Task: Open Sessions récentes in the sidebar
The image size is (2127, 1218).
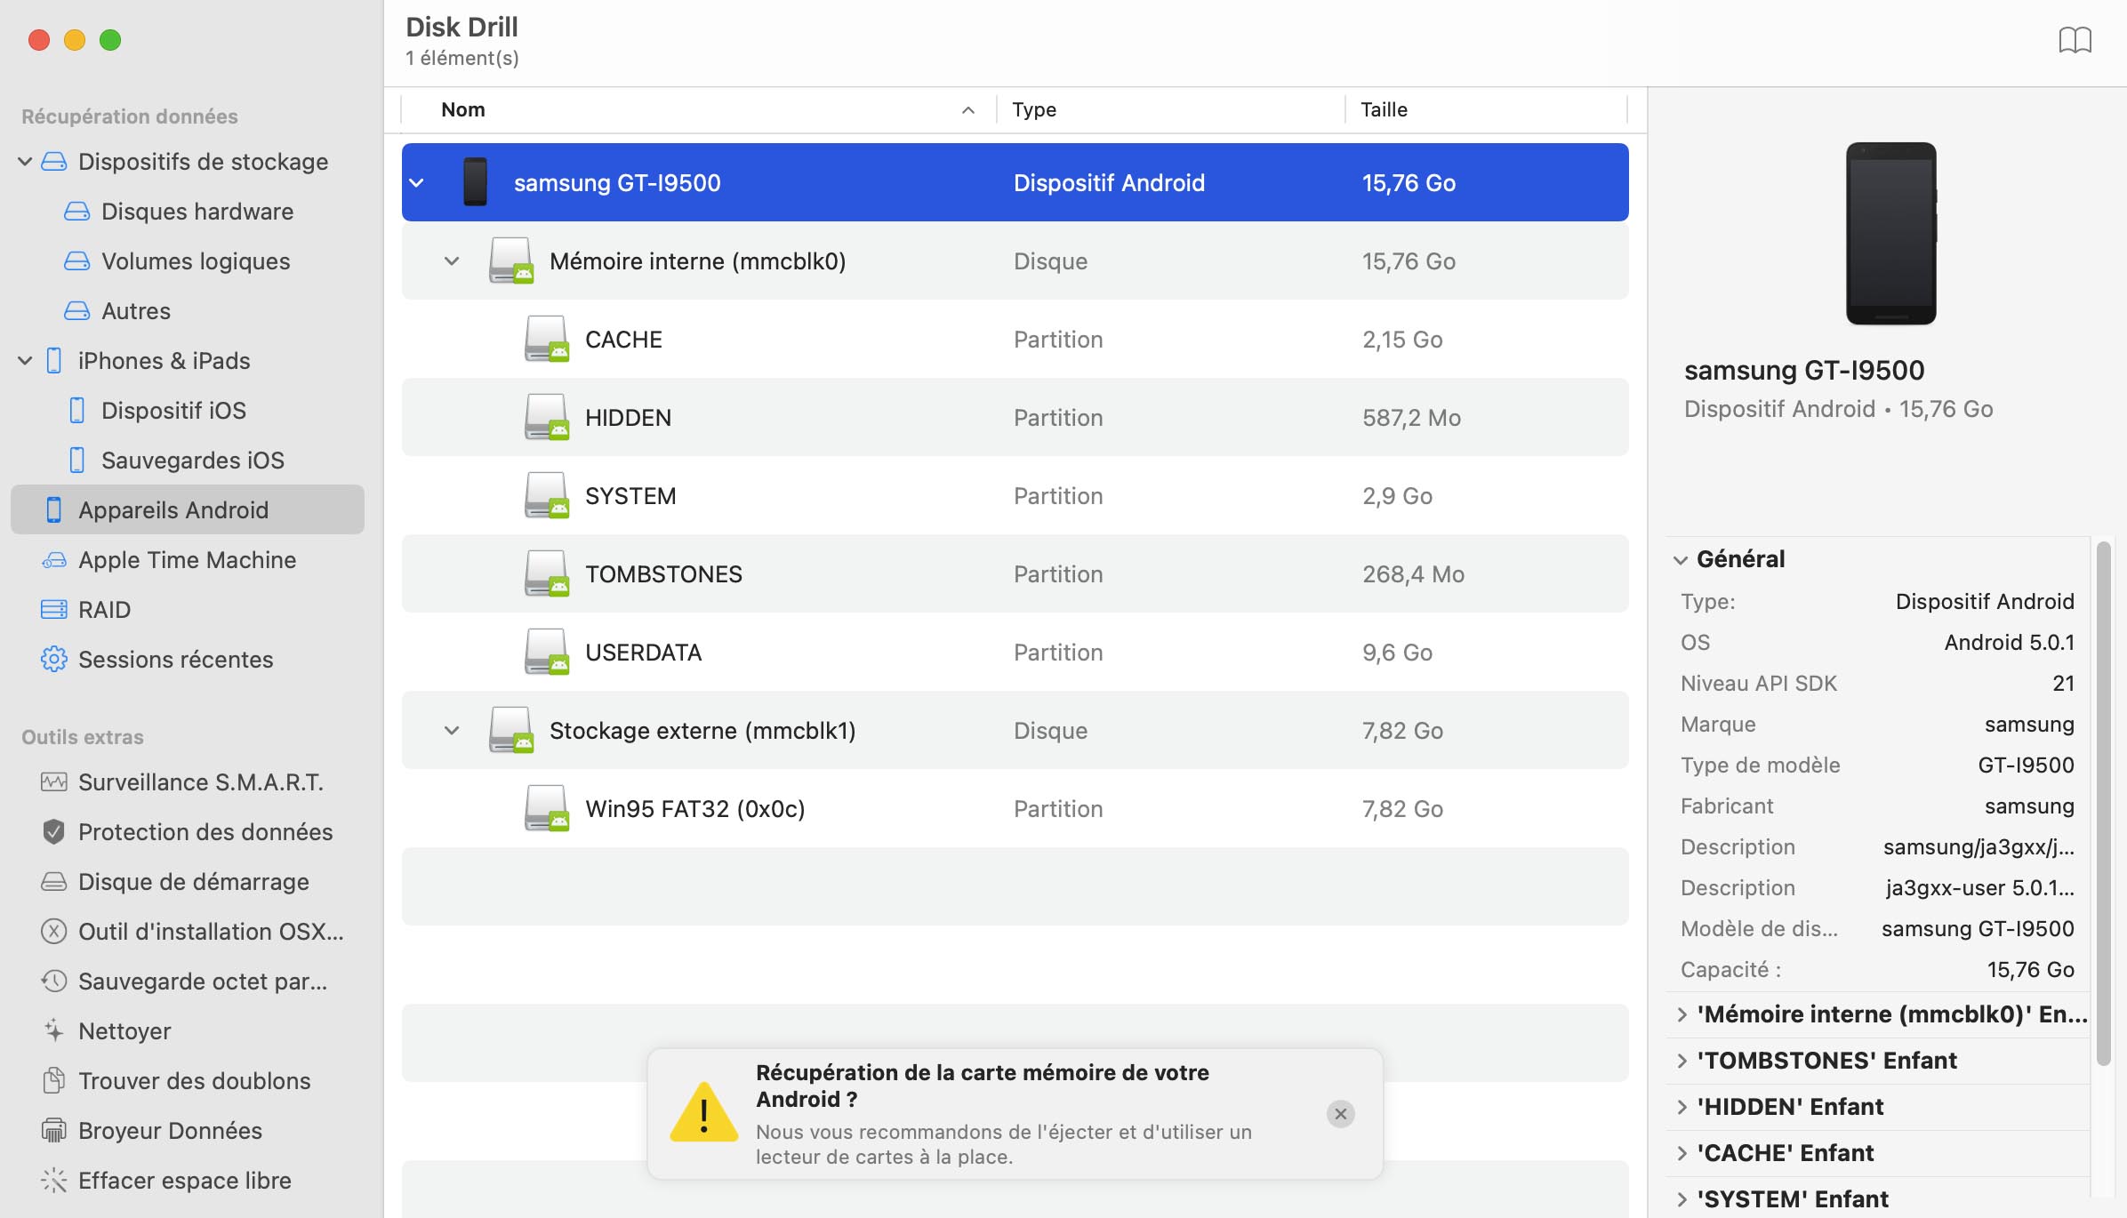Action: click(x=188, y=660)
